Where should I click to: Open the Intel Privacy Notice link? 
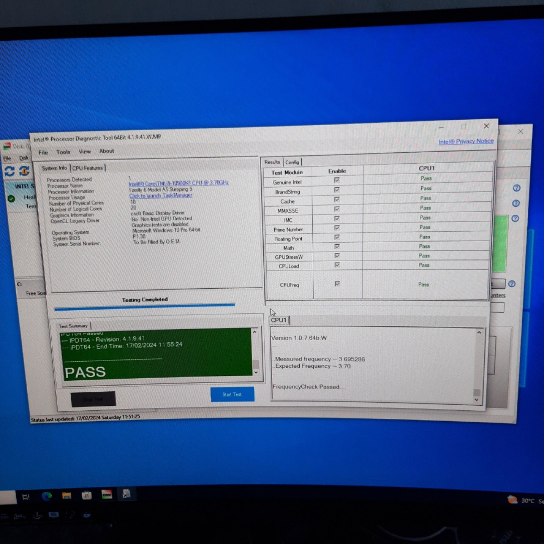coord(466,141)
